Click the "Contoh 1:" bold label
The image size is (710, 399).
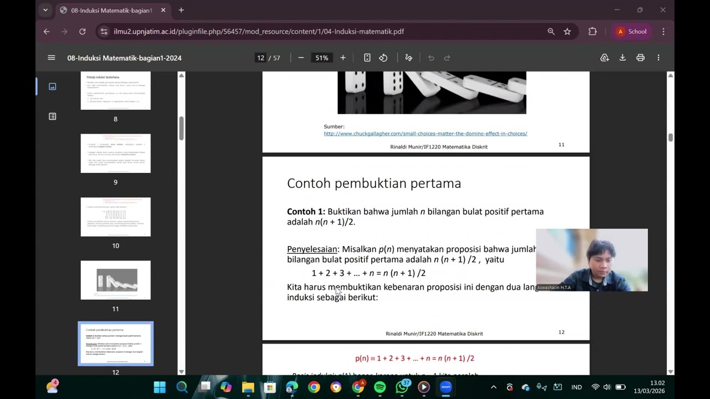[306, 212]
